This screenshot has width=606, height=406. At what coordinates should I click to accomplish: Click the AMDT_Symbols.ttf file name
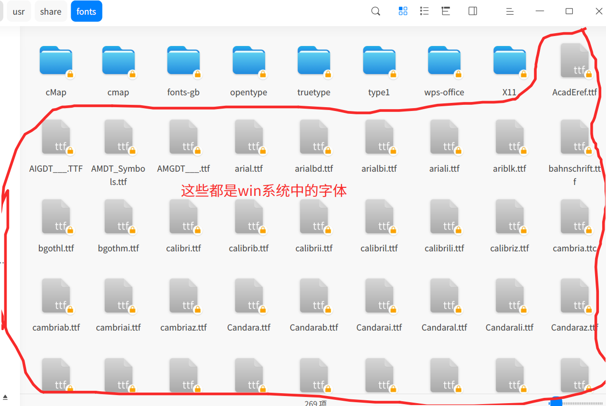[x=118, y=175]
